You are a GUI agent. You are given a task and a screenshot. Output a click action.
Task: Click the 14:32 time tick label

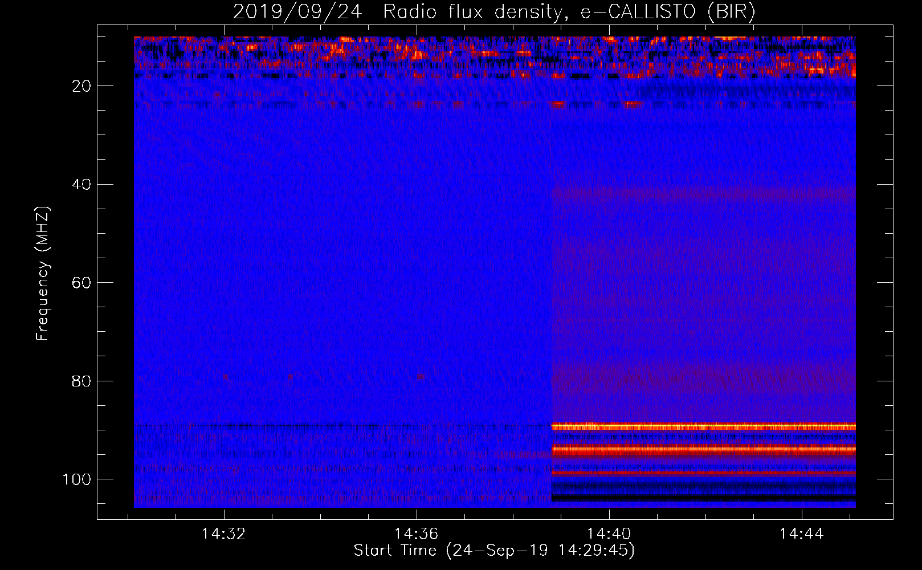click(x=224, y=534)
